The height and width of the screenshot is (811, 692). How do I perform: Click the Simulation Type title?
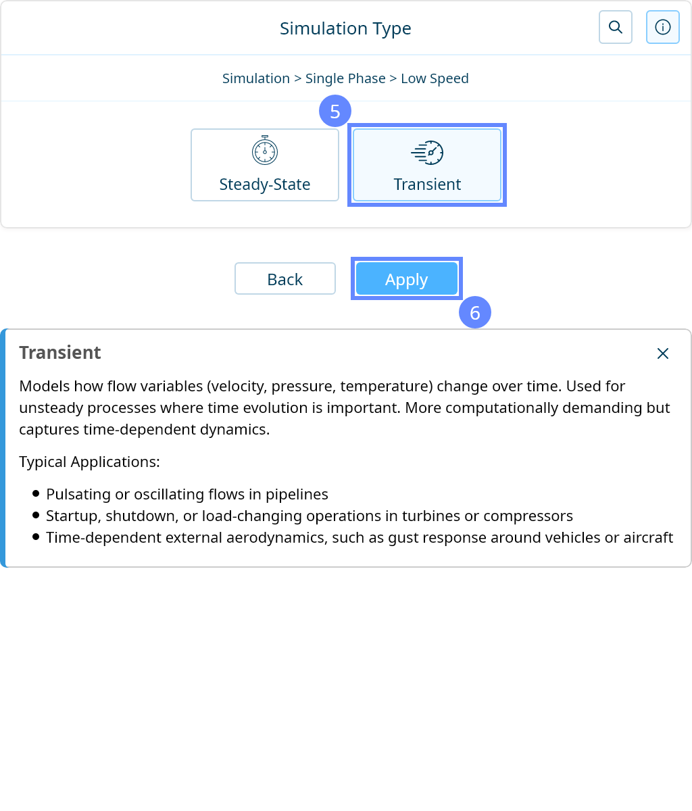(x=345, y=28)
